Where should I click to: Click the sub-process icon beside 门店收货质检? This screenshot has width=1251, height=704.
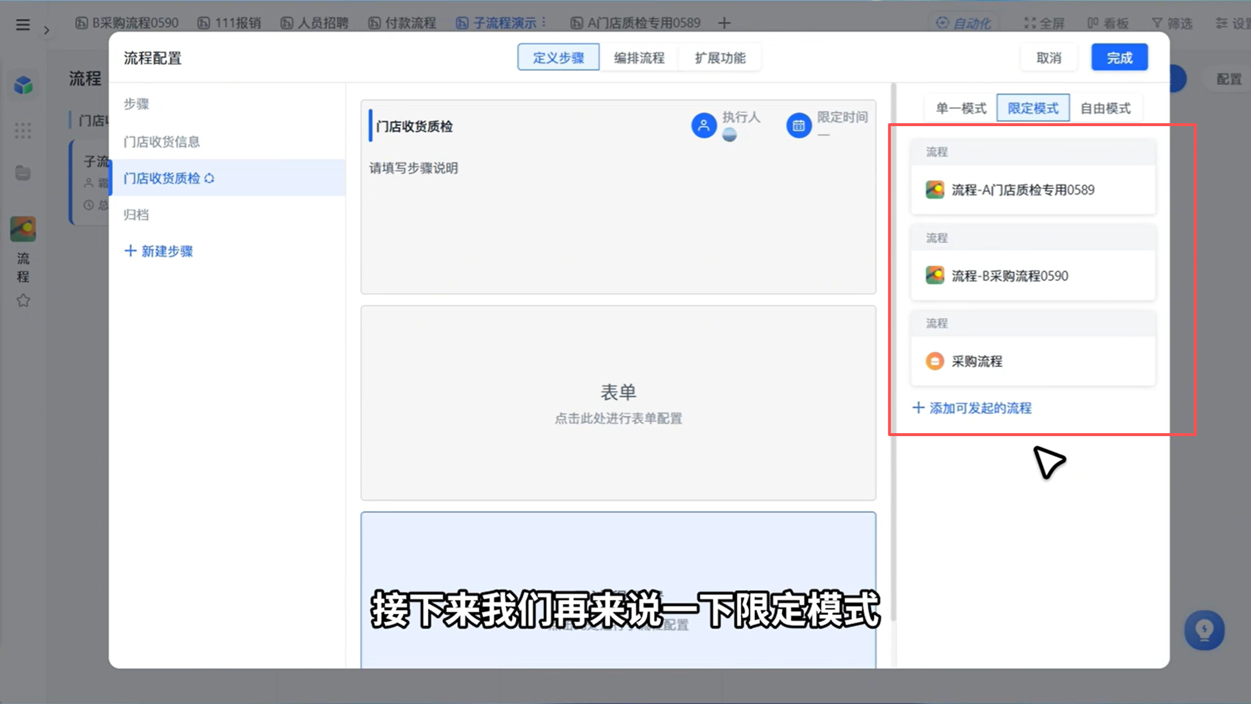click(x=209, y=178)
